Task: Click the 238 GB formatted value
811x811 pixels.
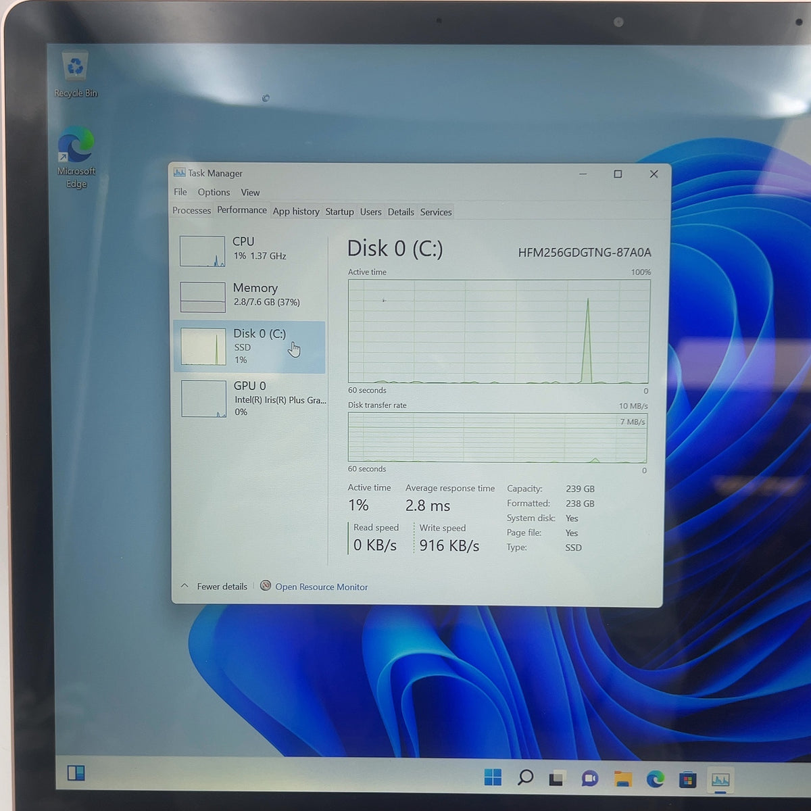Action: click(580, 503)
